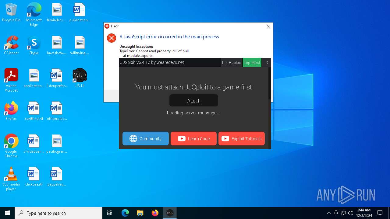This screenshot has height=219, width=390.
Task: Open the Learn Code YouTube button
Action: click(194, 139)
